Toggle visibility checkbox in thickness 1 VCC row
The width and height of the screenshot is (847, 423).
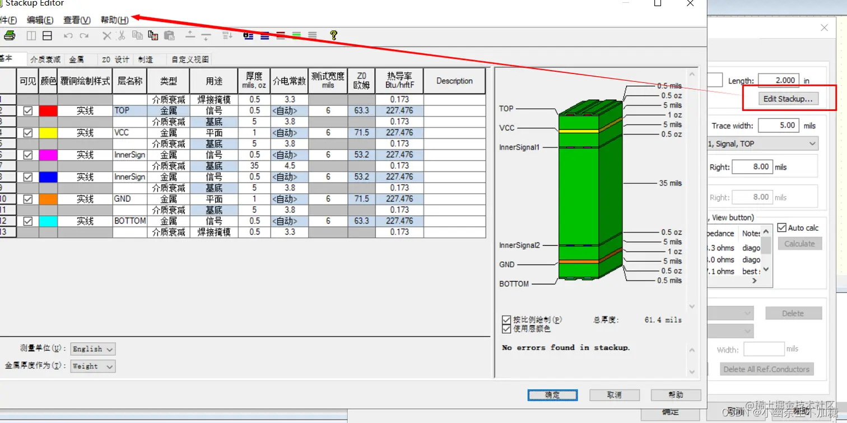click(28, 133)
